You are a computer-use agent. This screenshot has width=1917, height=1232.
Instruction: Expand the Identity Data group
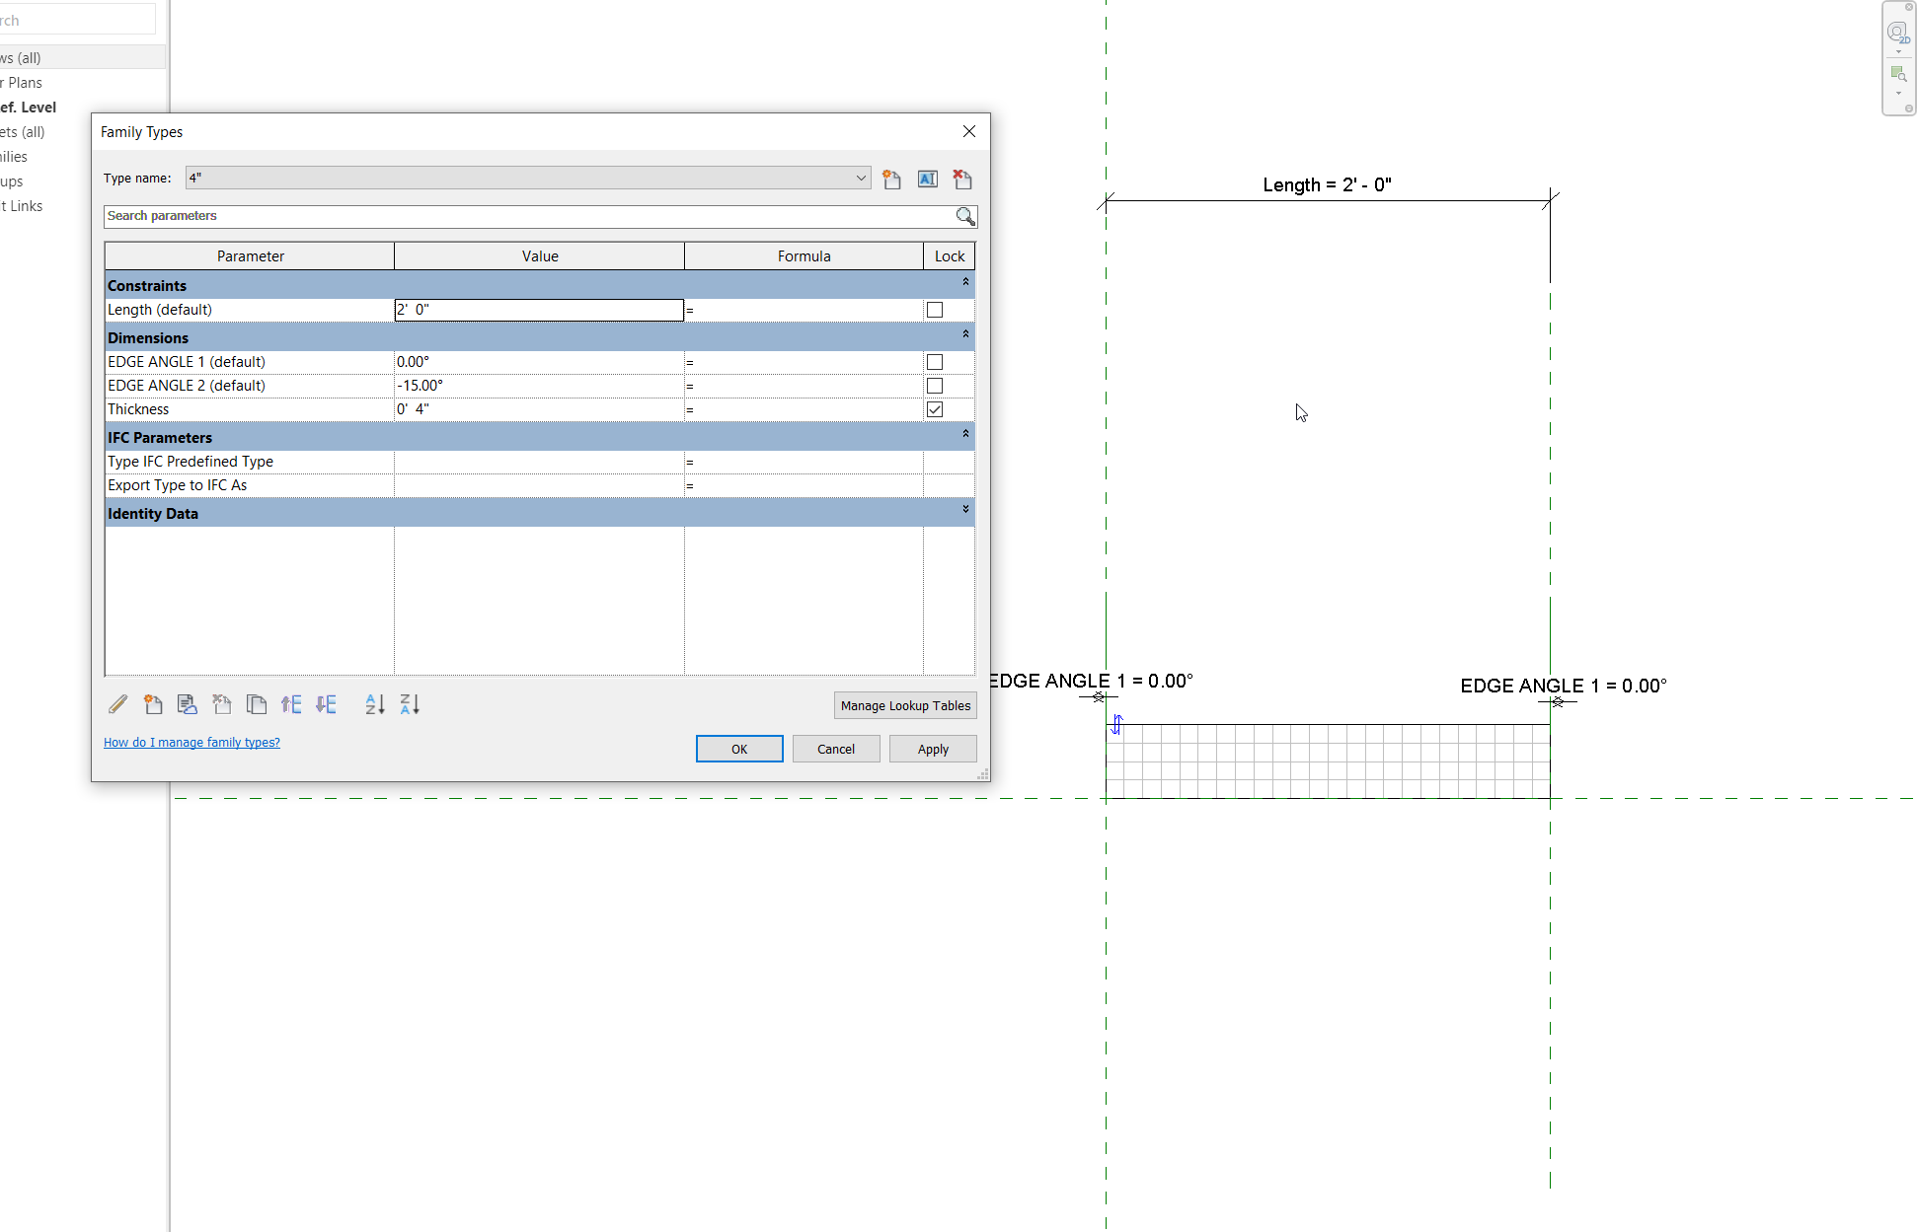pyautogui.click(x=965, y=510)
